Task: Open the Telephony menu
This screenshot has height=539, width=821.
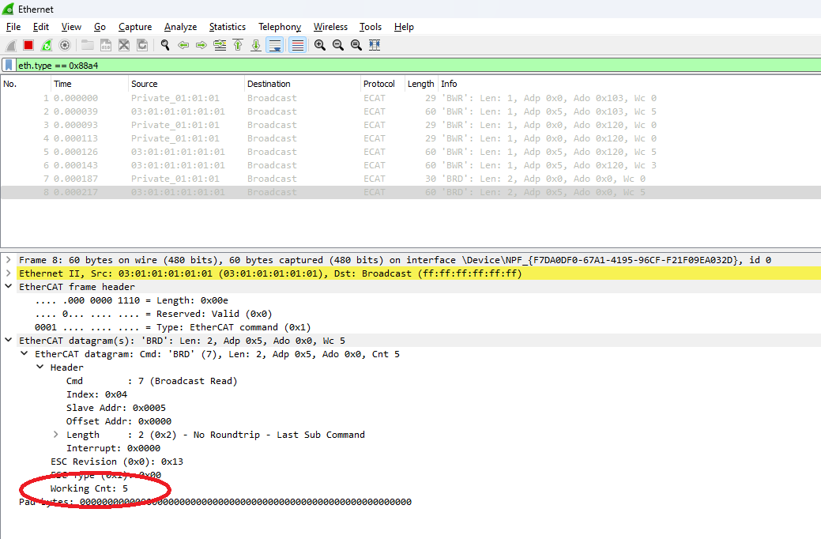Action: click(279, 26)
